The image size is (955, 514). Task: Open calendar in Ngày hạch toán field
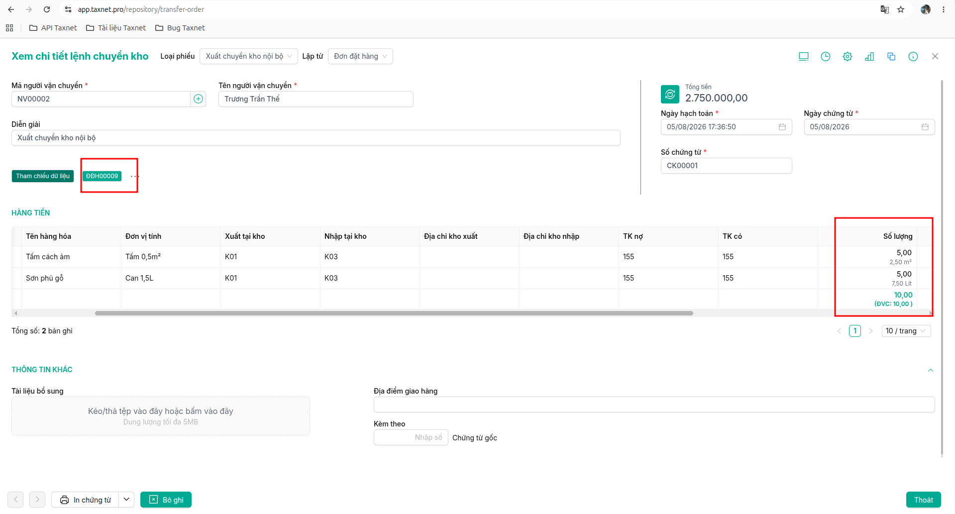tap(782, 127)
